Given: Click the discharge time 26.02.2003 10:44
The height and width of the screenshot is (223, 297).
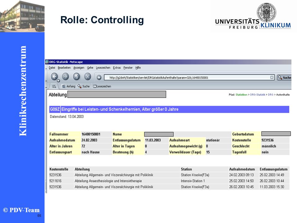Looking at the screenshot, I should coord(272,181).
